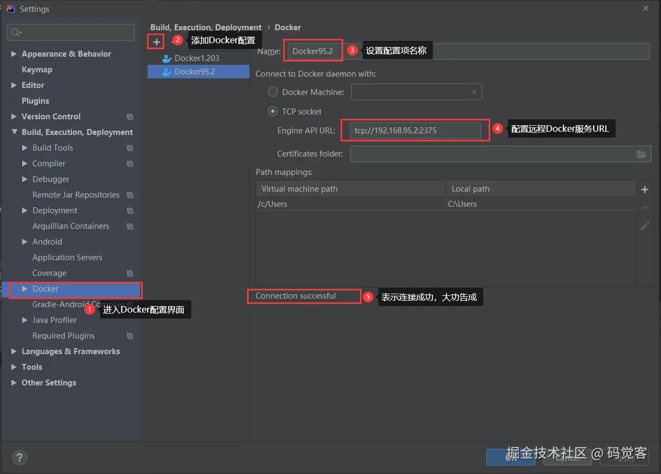The image size is (661, 474).
Task: Click the Virtual machine path column header
Action: tap(351, 189)
